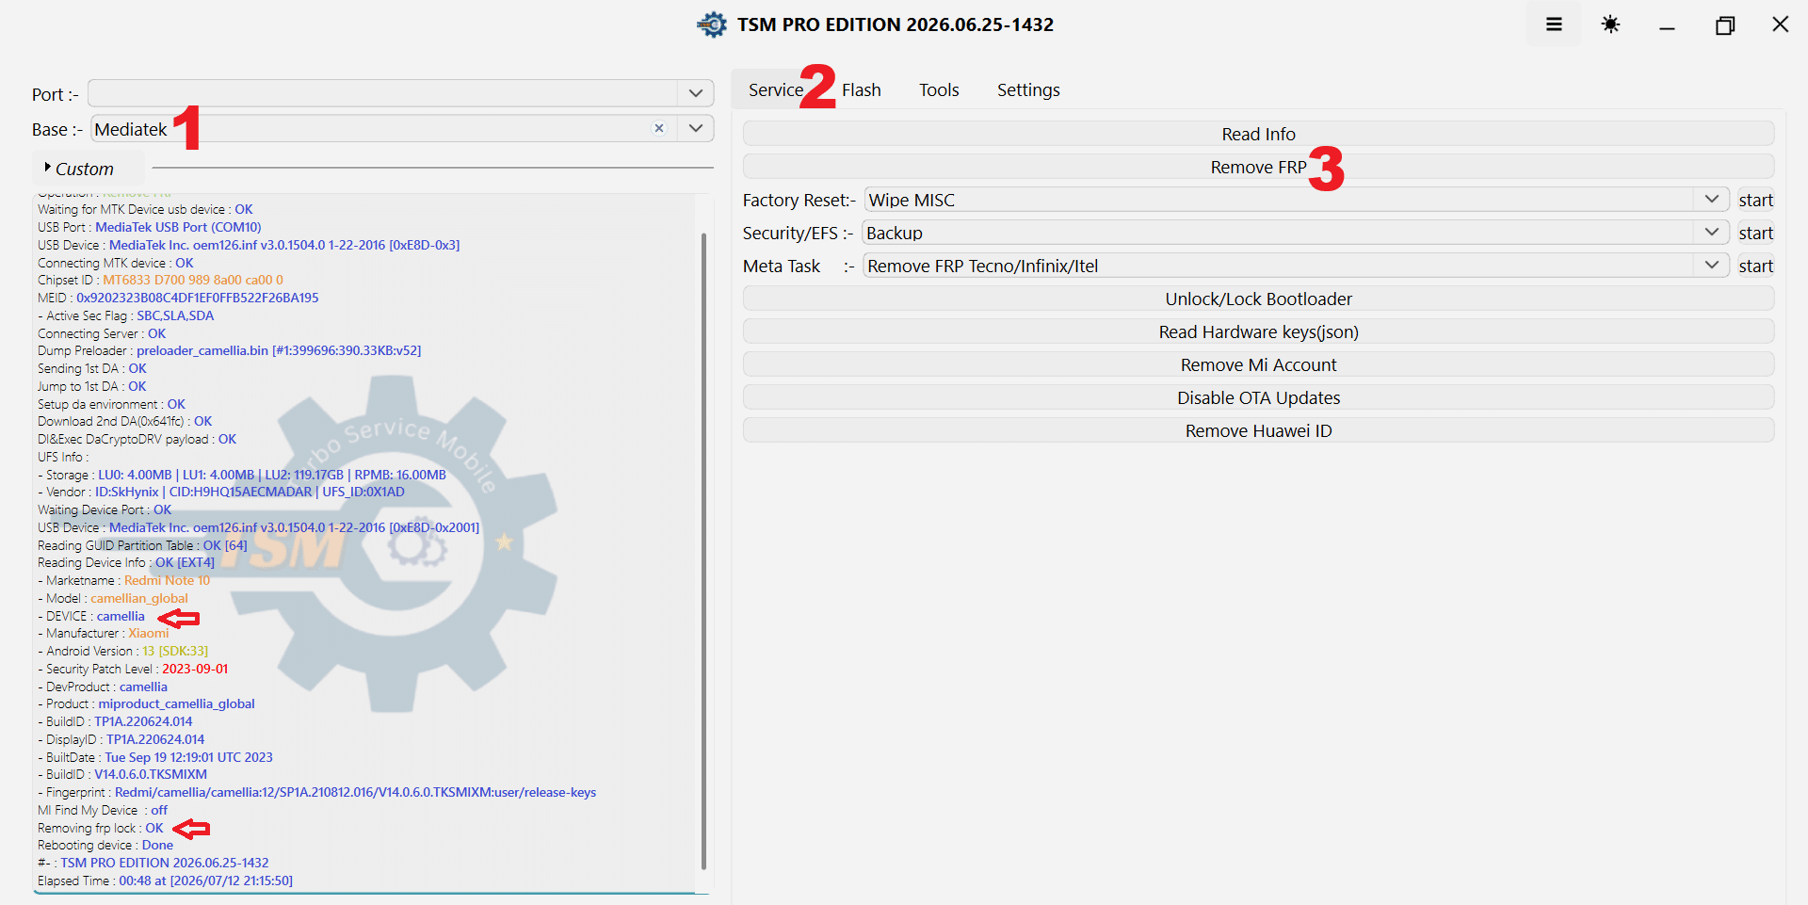This screenshot has height=905, width=1808.
Task: Click Disable OTA Updates
Action: [x=1258, y=397]
